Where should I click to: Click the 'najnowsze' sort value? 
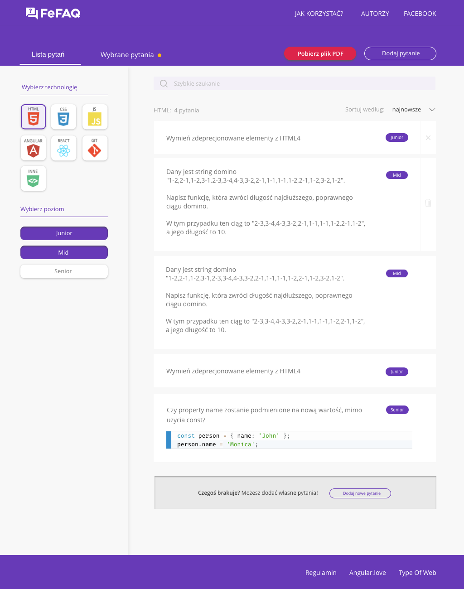tap(406, 110)
